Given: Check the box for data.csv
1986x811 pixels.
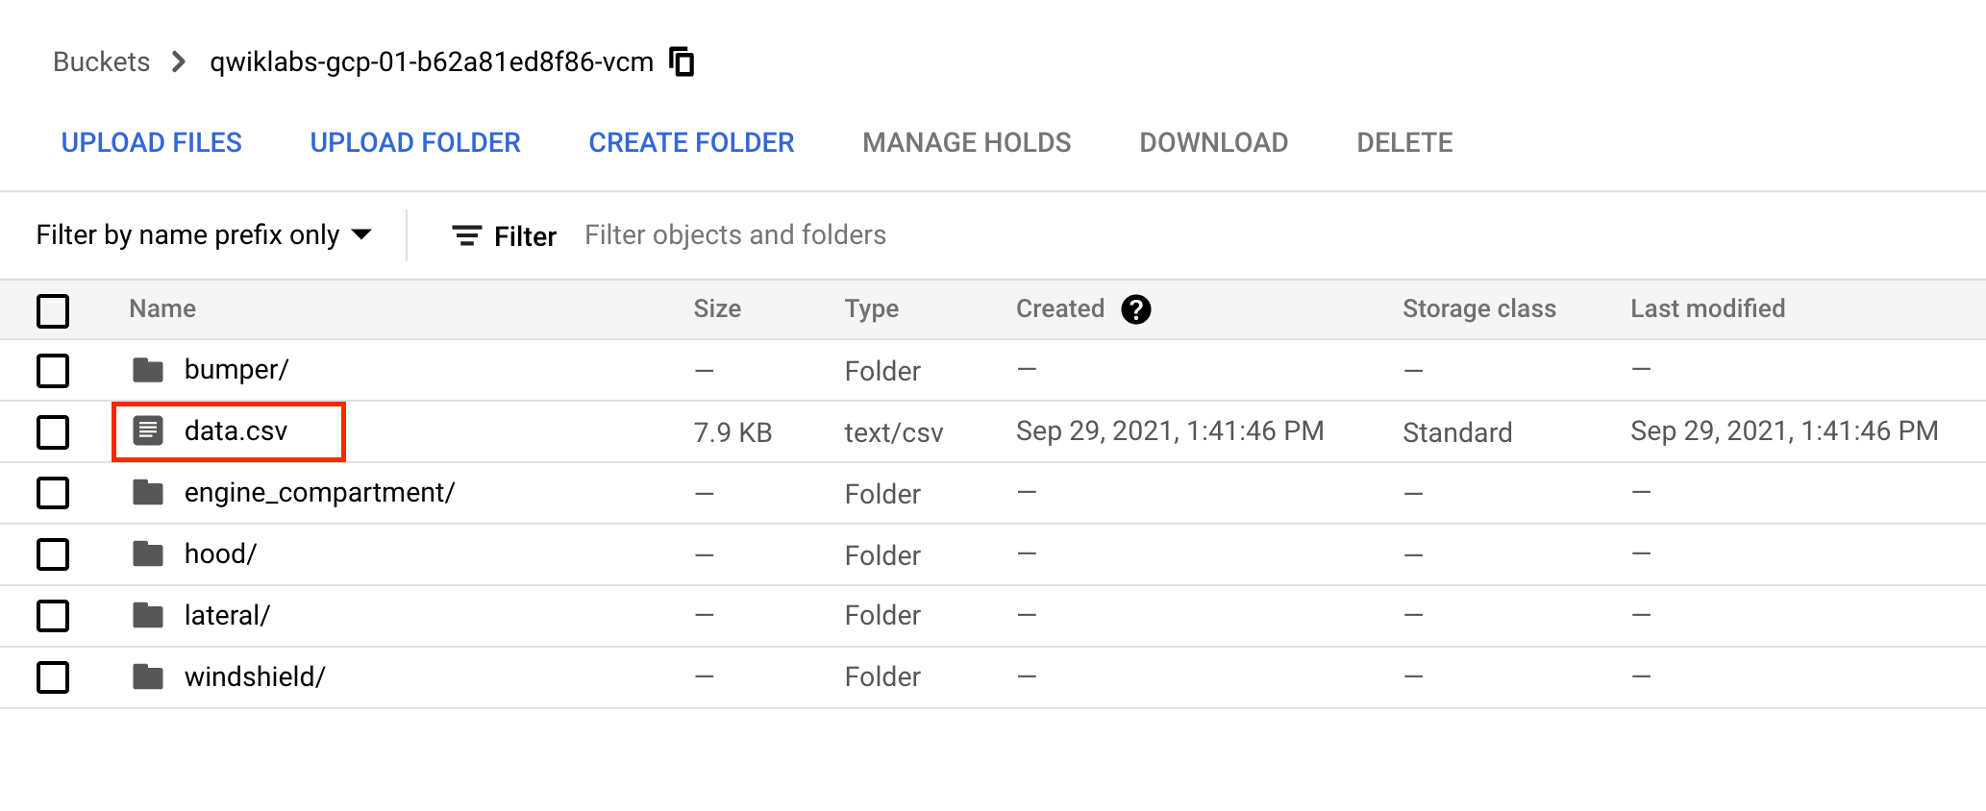Looking at the screenshot, I should pyautogui.click(x=53, y=432).
